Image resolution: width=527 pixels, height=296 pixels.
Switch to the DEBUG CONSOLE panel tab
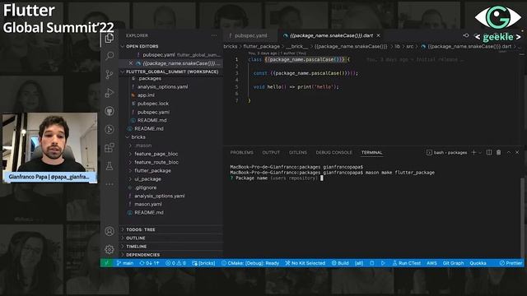(333, 152)
